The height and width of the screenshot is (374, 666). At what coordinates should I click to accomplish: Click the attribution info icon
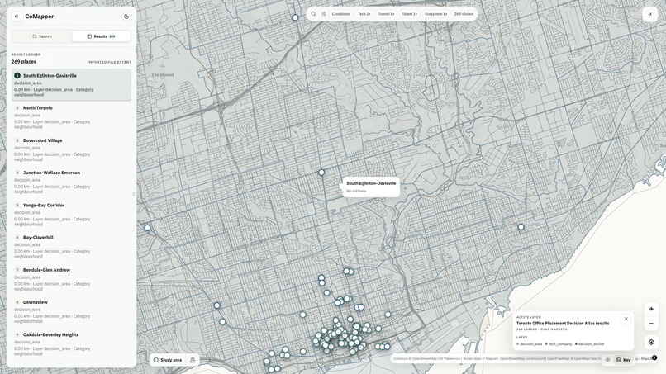click(654, 357)
